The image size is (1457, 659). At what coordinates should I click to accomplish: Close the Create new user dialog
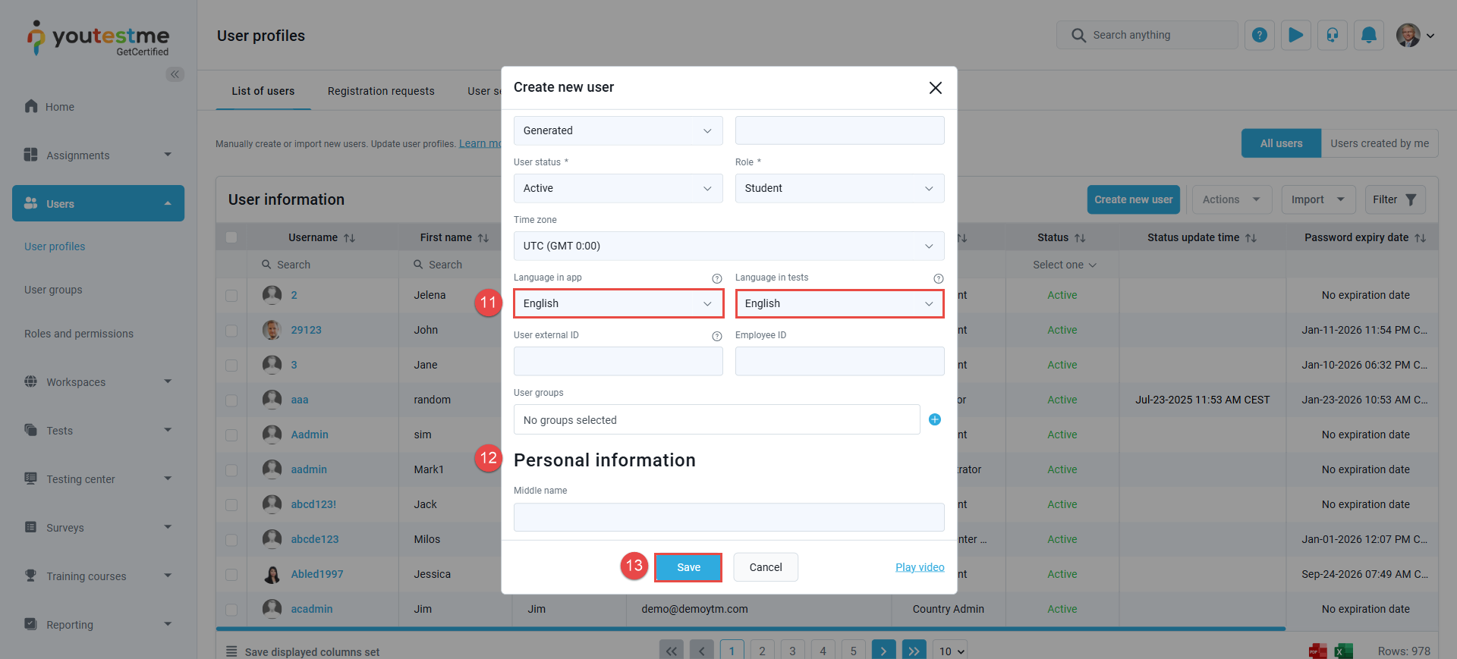coord(936,88)
